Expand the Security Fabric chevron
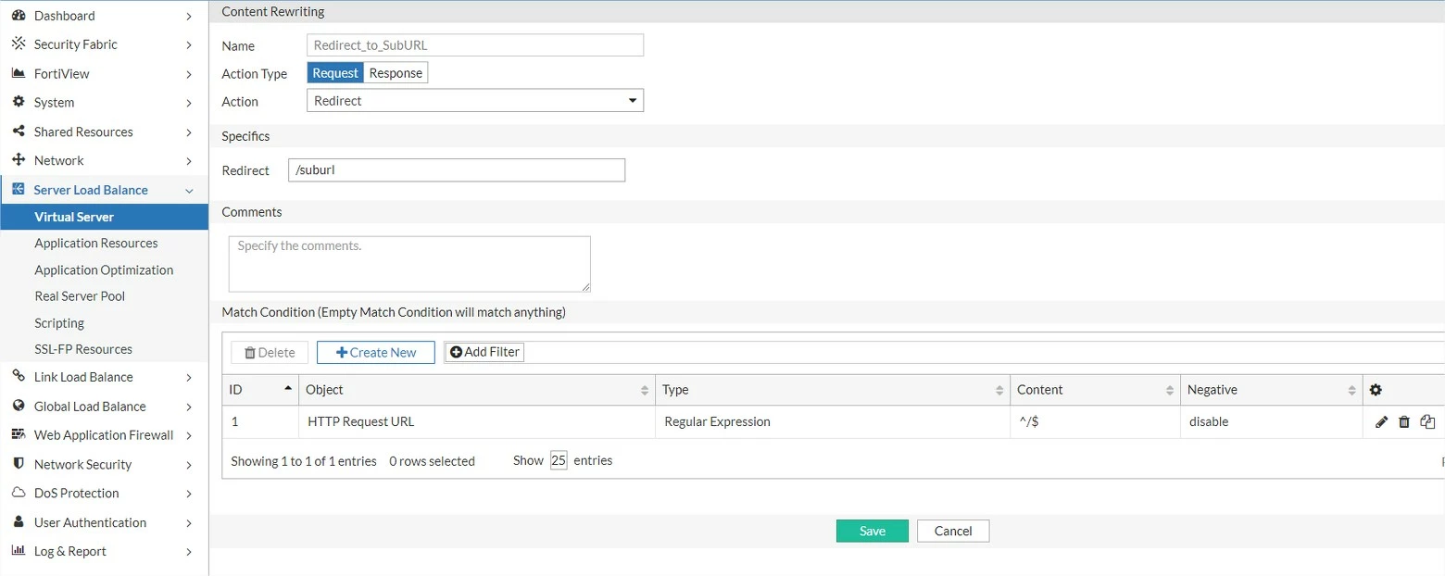Screen dimensions: 1445x576 (x=189, y=45)
